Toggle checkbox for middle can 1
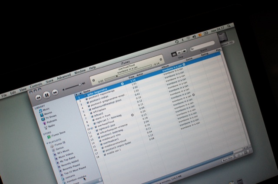Viewport: 278px width, 184px height. pyautogui.click(x=105, y=155)
